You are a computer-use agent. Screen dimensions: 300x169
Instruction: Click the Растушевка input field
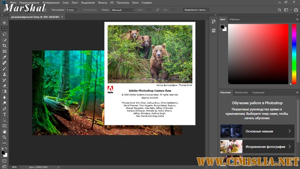(72, 10)
